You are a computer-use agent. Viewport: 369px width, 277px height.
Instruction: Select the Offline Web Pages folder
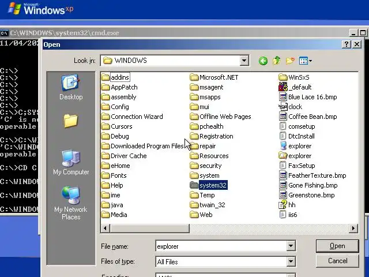[x=220, y=117]
